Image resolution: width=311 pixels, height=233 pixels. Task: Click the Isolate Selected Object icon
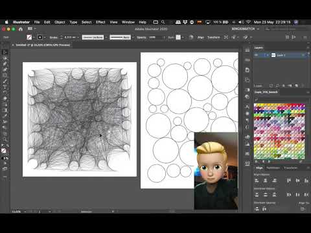226,38
